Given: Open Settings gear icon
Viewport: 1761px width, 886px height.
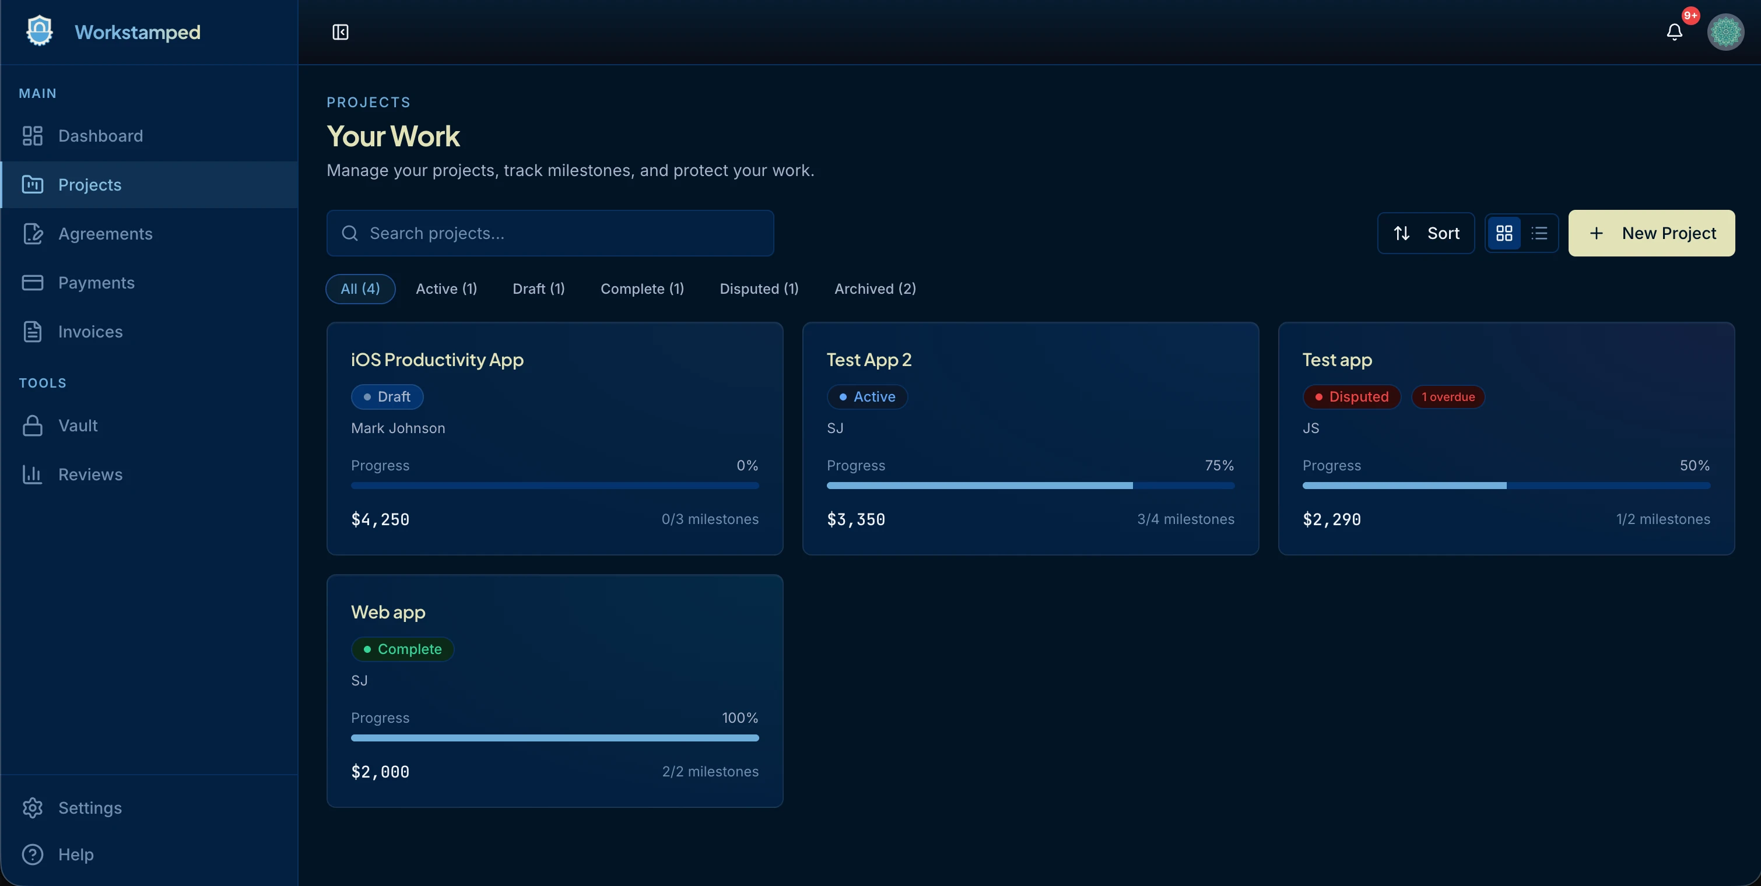Looking at the screenshot, I should tap(32, 807).
